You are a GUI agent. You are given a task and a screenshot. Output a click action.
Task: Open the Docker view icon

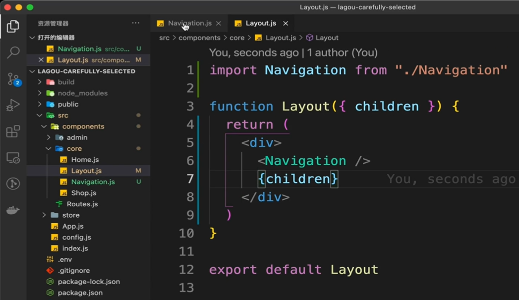(13, 210)
